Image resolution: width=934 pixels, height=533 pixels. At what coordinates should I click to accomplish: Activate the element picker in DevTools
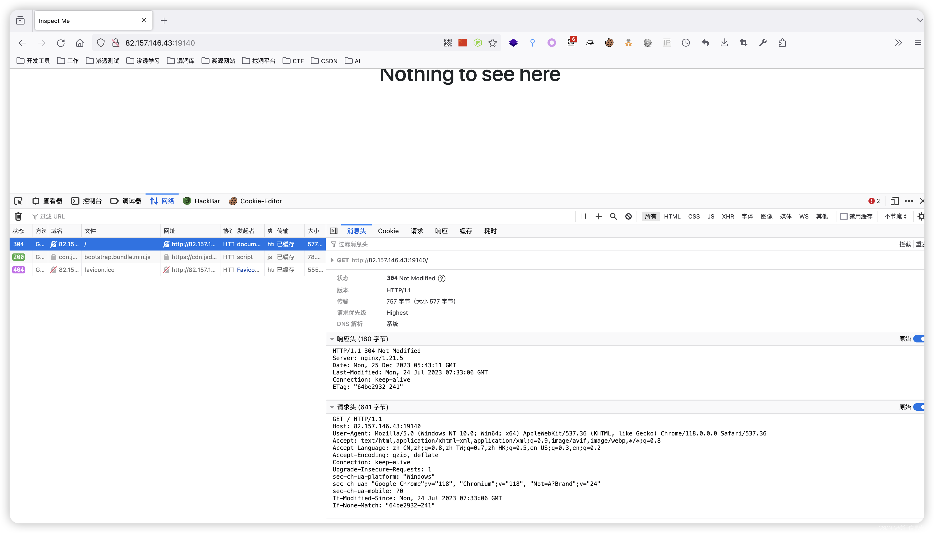(18, 201)
